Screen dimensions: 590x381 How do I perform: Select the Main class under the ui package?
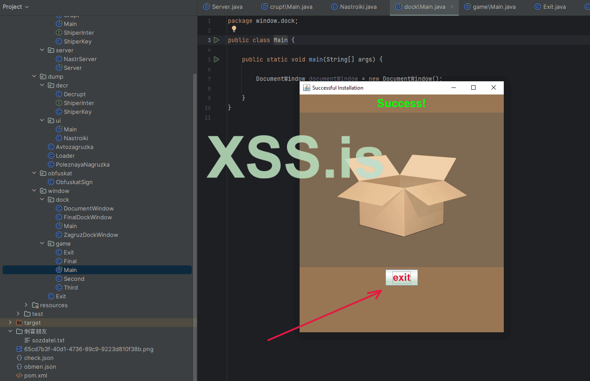coord(70,129)
